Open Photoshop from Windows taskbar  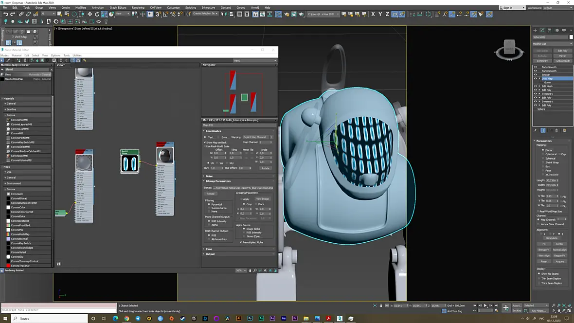250,319
